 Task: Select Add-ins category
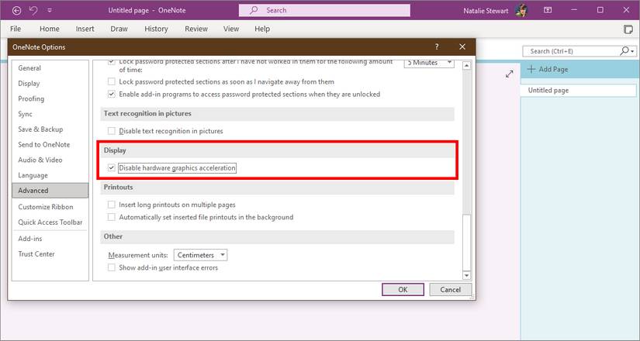[x=50, y=239]
